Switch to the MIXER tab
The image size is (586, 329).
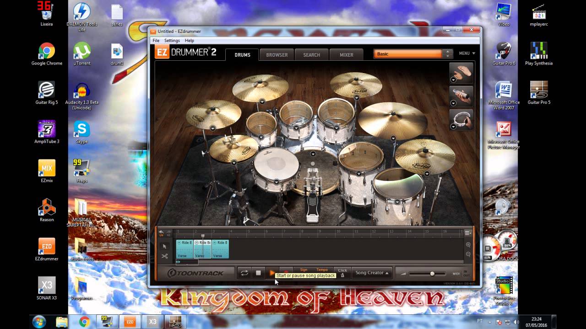coord(346,55)
